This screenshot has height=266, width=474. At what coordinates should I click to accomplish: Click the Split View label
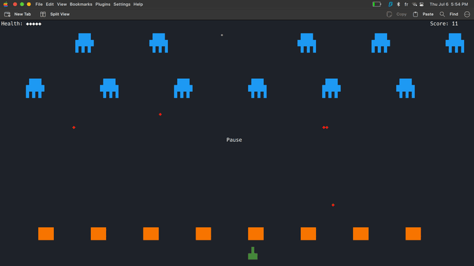(x=60, y=14)
